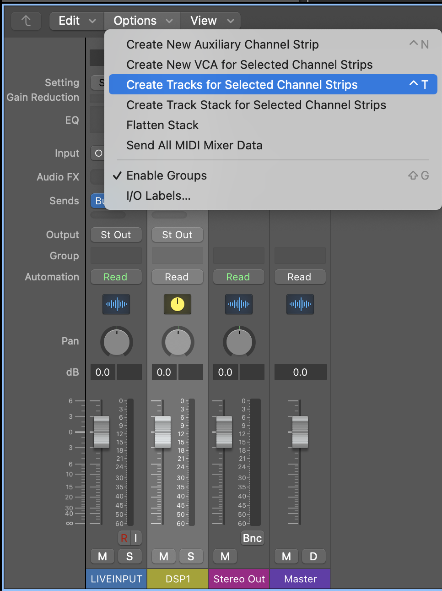Enable record on the LIVEINPUT channel
Viewport: 442px width, 591px height.
point(124,538)
